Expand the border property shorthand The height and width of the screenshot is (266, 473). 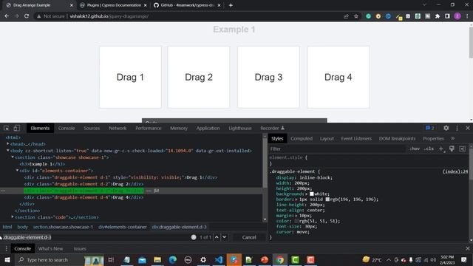click(x=296, y=199)
